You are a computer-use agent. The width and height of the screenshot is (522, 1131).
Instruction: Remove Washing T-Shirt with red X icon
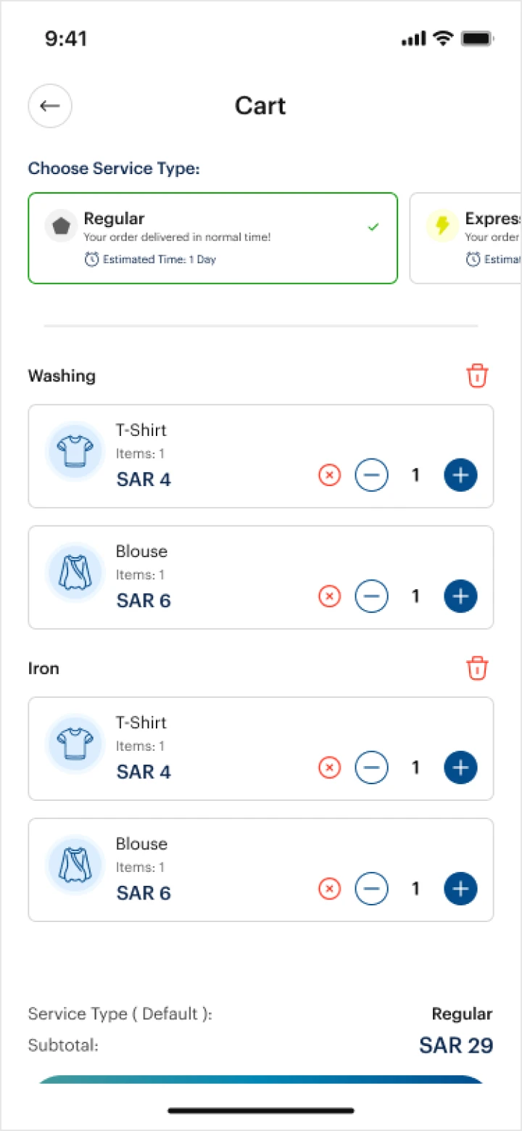pyautogui.click(x=330, y=475)
